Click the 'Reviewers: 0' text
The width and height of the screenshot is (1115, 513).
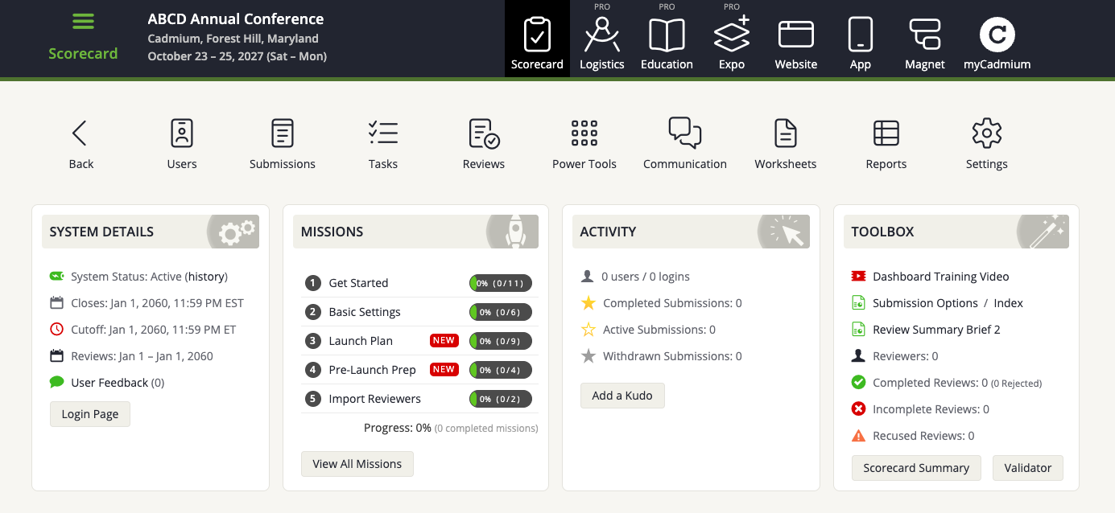tap(906, 356)
